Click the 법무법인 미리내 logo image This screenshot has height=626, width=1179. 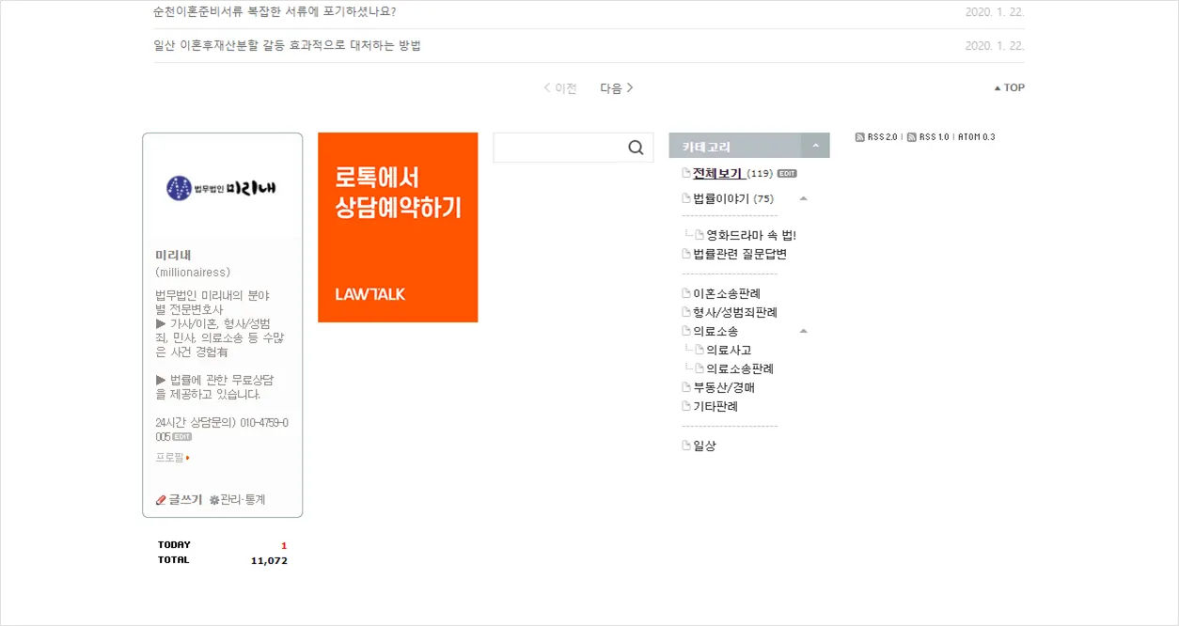coord(222,188)
